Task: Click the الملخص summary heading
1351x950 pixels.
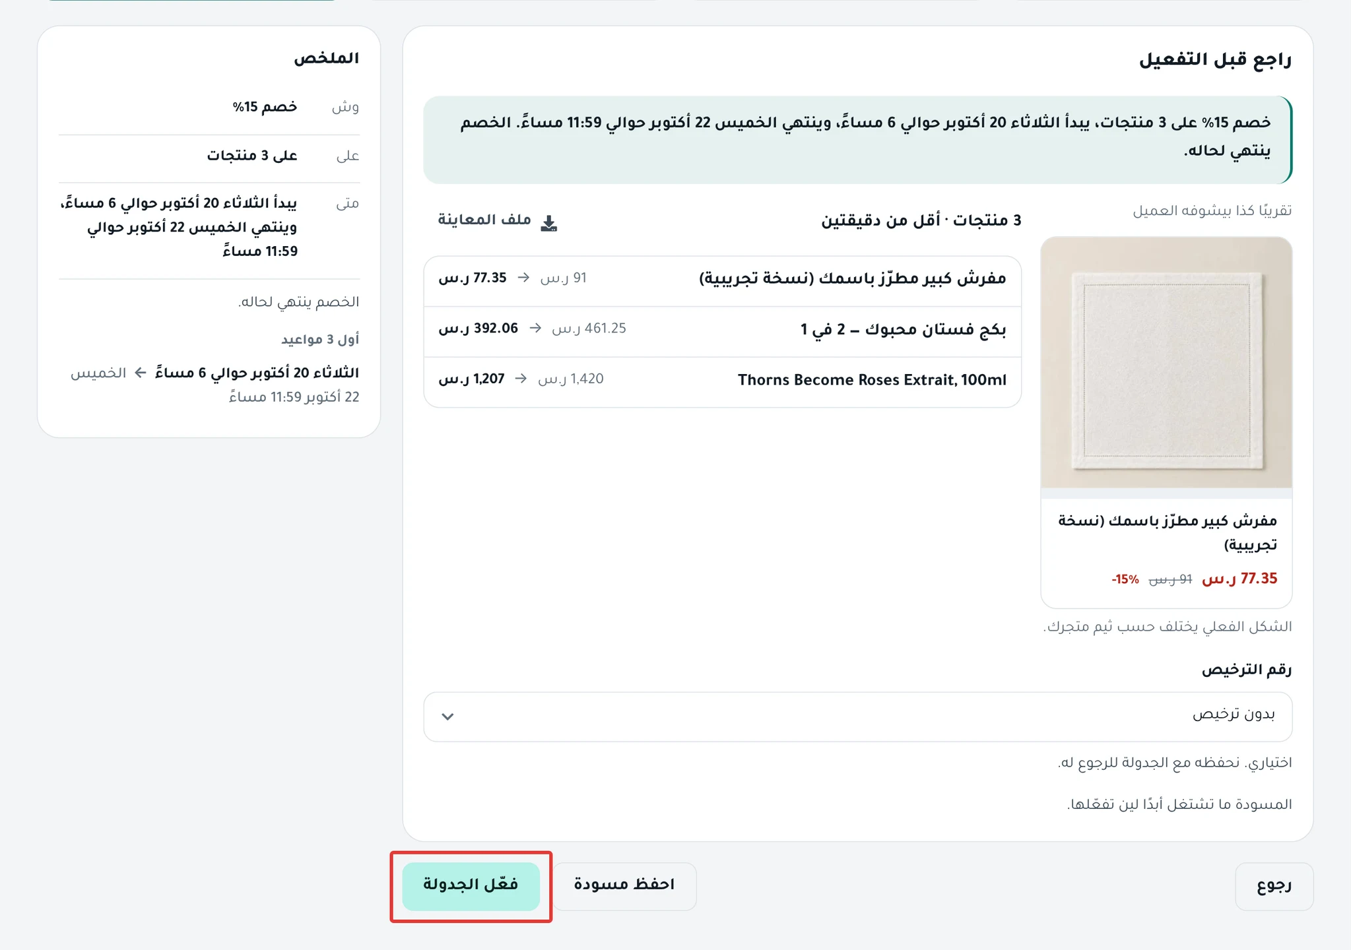Action: click(x=327, y=58)
